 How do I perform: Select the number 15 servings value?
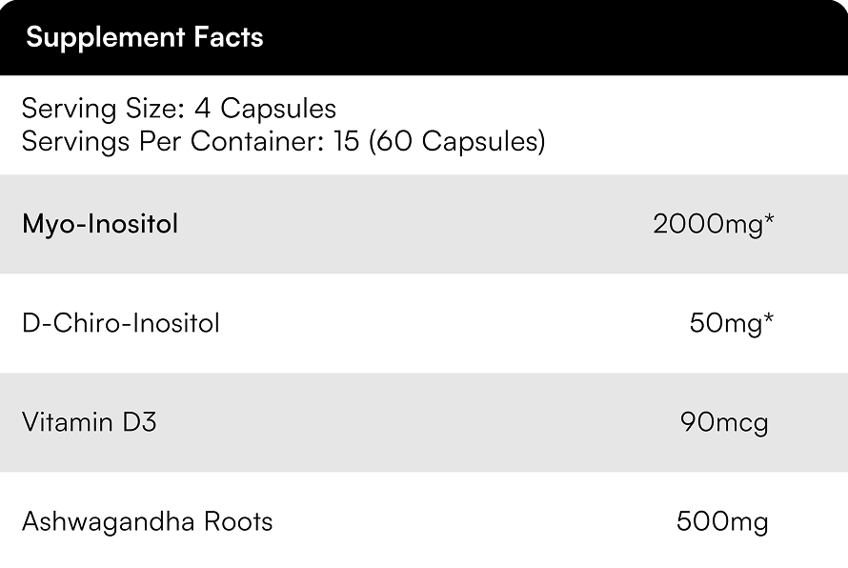(347, 141)
